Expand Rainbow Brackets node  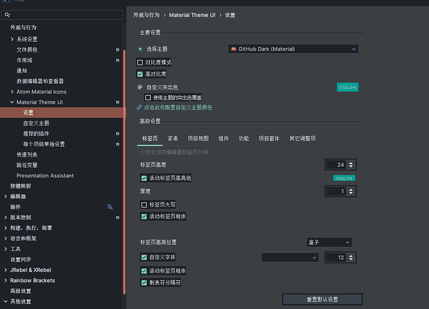coord(6,280)
